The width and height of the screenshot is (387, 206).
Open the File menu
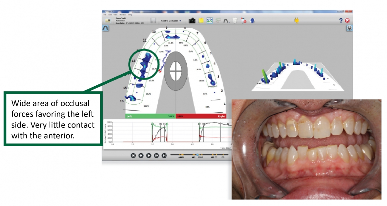coord(104,15)
